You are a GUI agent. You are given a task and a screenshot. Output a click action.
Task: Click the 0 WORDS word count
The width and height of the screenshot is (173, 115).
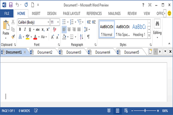pyautogui.click(x=24, y=111)
